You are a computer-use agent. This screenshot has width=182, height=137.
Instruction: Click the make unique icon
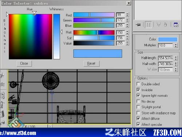click(x=159, y=25)
